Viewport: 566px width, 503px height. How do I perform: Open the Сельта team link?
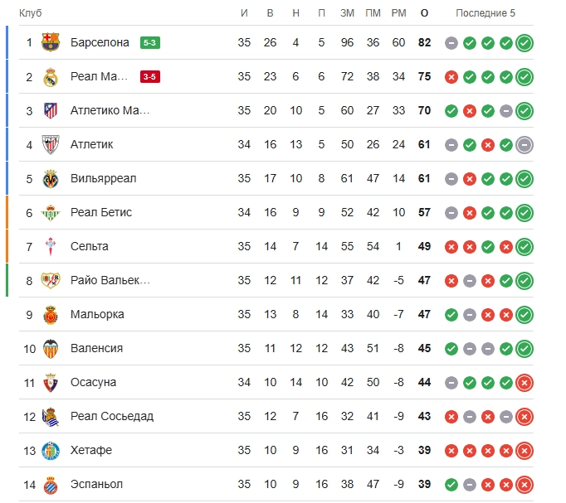[x=89, y=246]
